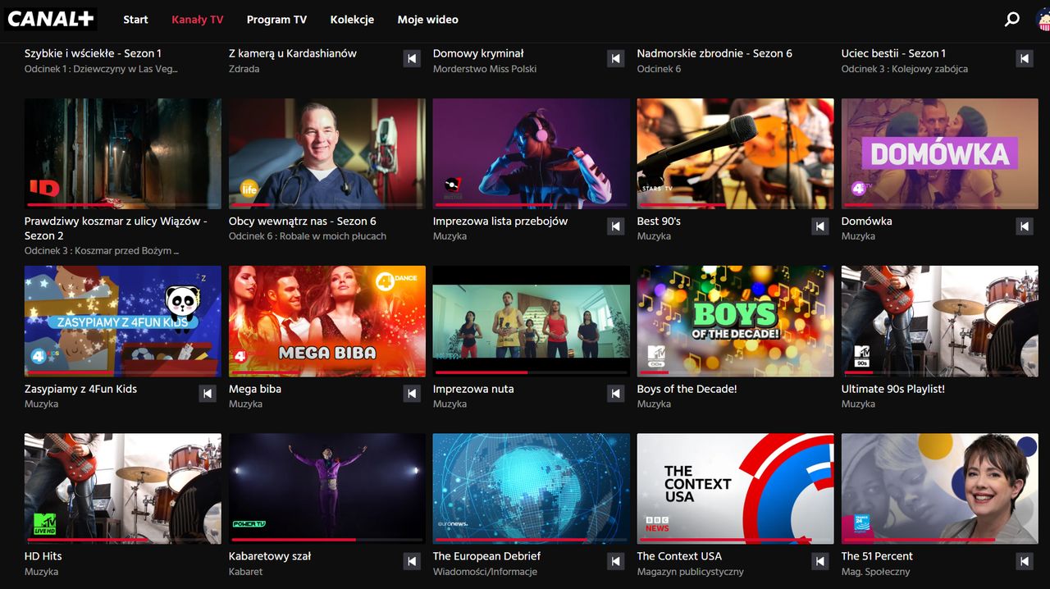Play the Stars TV microphone thumbnail
Screen dimensions: 1050x589
coord(736,153)
